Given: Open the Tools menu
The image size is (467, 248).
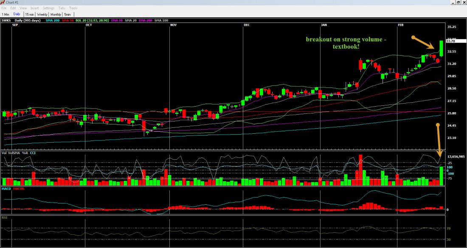Looking at the screenshot, I should (73, 8).
